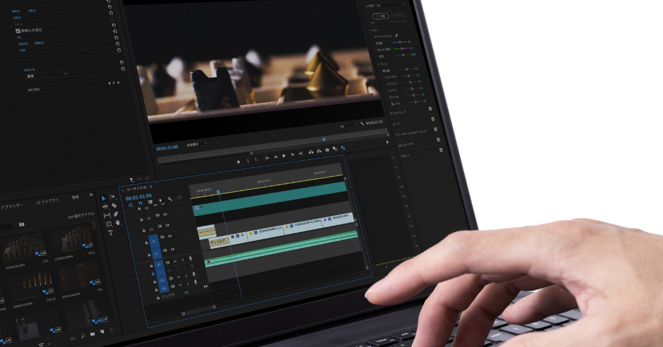
Task: Toggle the 縦横比を固定 checkbox
Action: (x=18, y=31)
